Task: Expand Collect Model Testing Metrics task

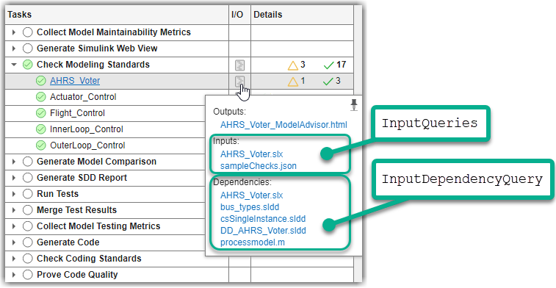Action: 14,226
